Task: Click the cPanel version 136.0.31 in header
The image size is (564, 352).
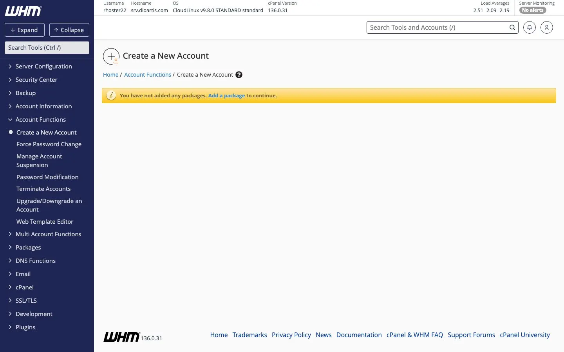Action: [x=278, y=10]
